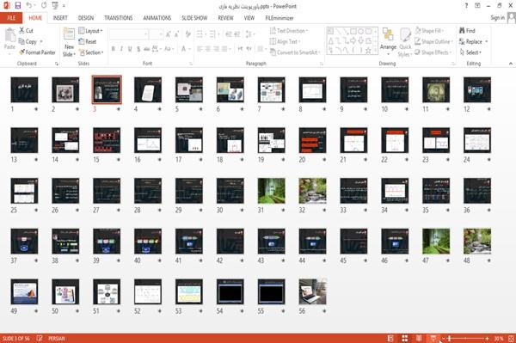The image size is (516, 343).
Task: Click the spell check icon in status bar
Action: (40, 338)
